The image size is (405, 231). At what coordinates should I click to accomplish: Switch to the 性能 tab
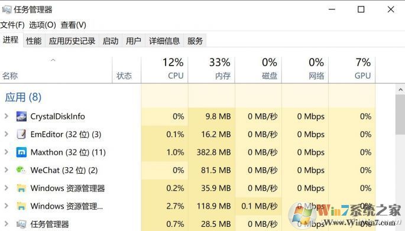34,41
